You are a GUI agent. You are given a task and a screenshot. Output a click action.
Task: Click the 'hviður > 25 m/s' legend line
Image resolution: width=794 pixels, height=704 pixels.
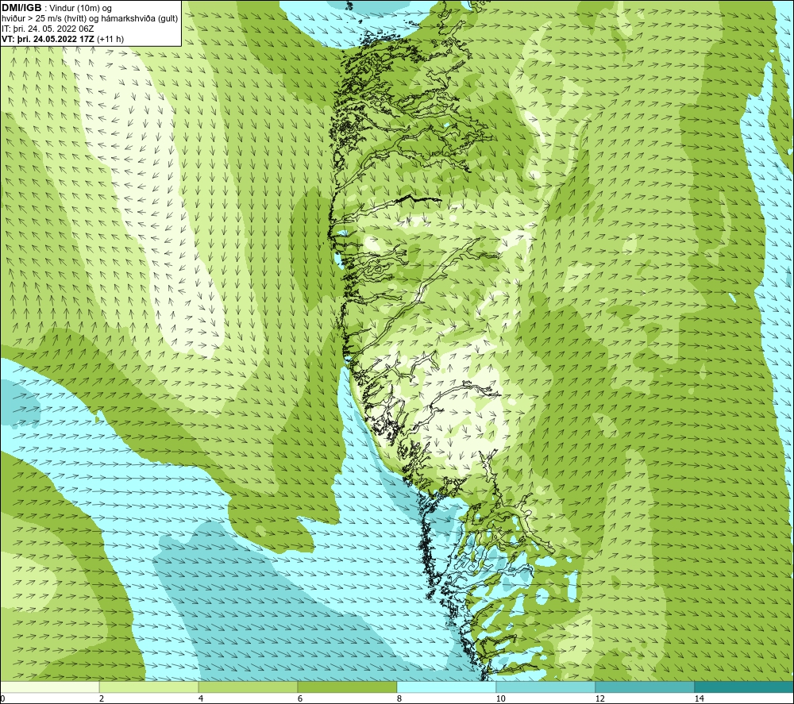coord(90,18)
